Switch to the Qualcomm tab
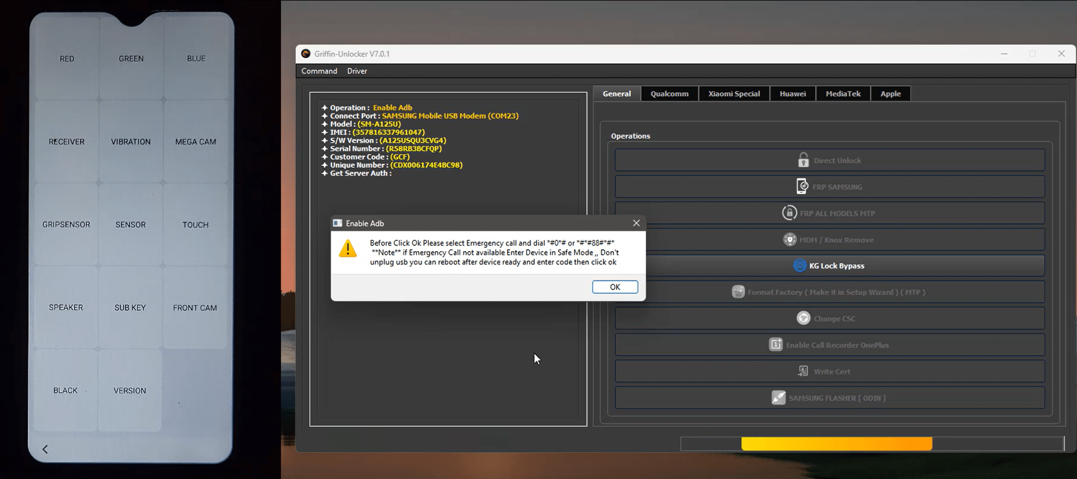The width and height of the screenshot is (1077, 479). click(669, 94)
